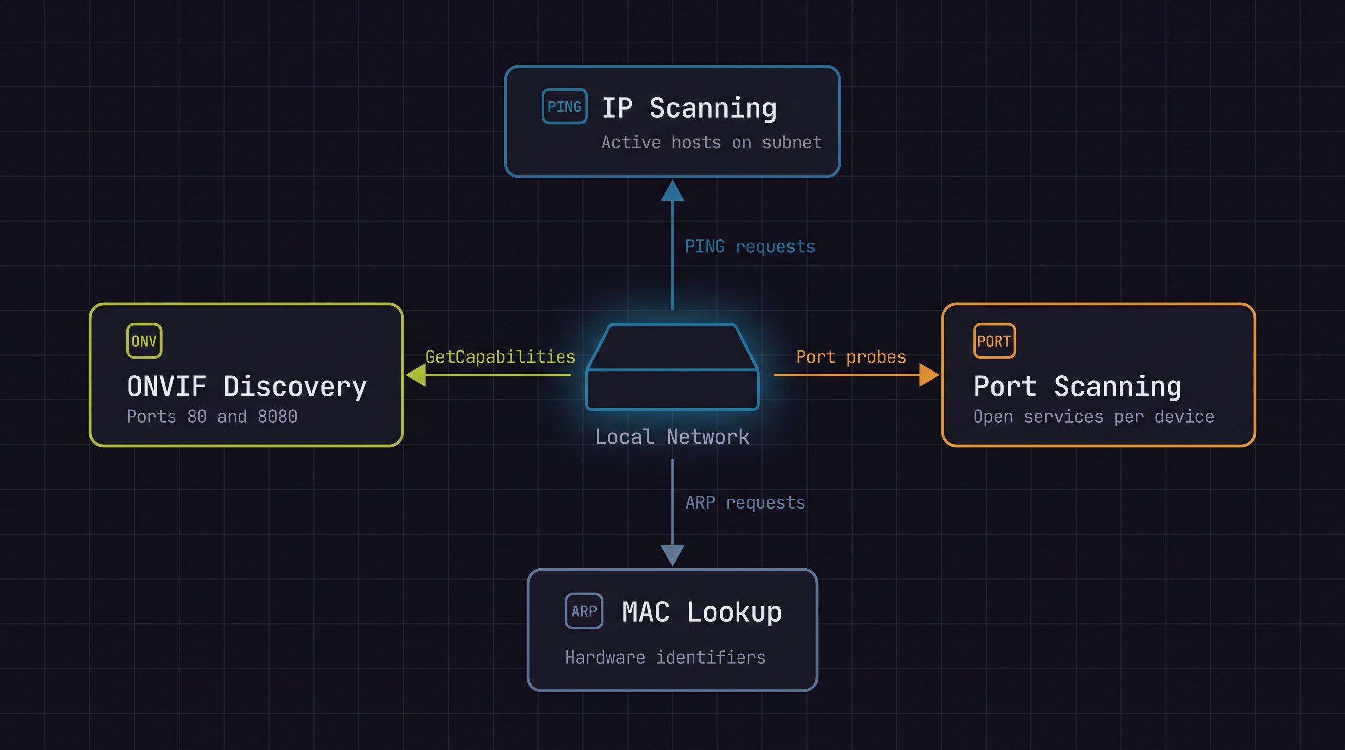Click the PING badge icon

(564, 106)
